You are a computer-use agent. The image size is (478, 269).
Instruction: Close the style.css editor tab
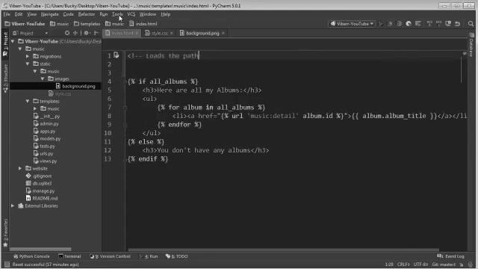172,33
